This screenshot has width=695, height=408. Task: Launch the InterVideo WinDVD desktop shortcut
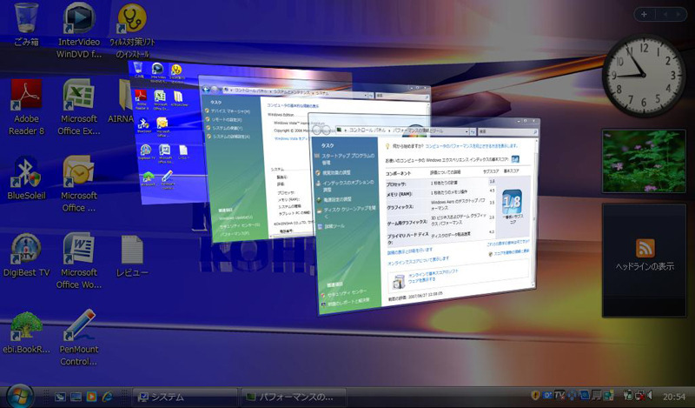tap(79, 30)
